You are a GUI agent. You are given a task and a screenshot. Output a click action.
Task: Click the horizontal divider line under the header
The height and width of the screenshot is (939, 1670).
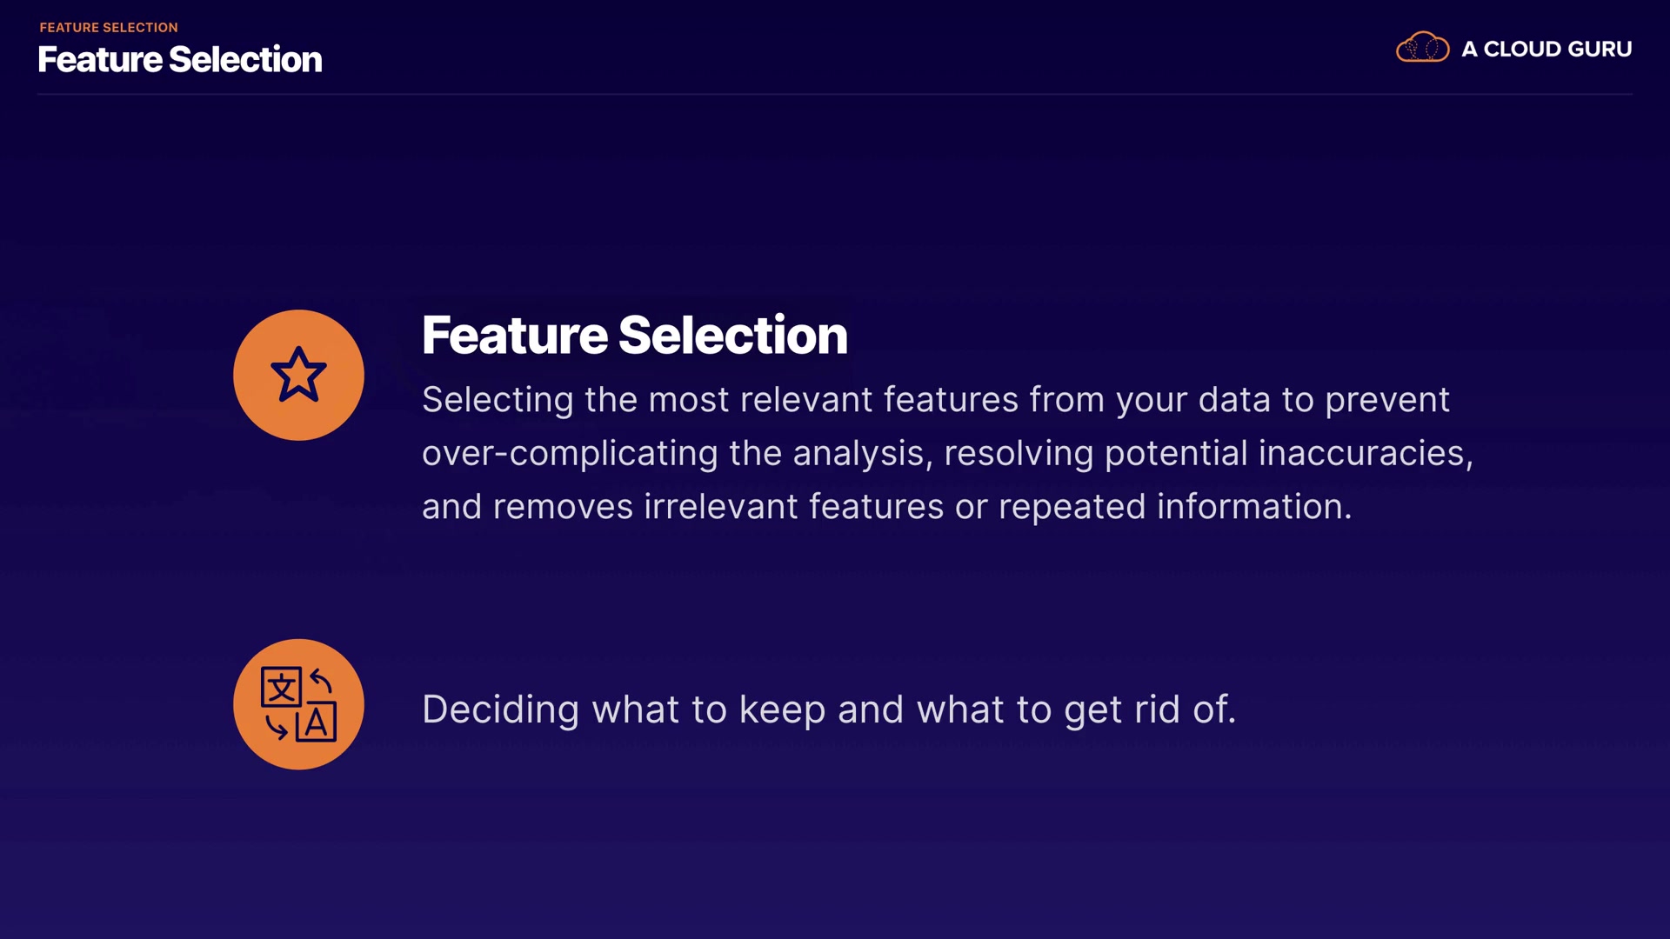(x=835, y=94)
